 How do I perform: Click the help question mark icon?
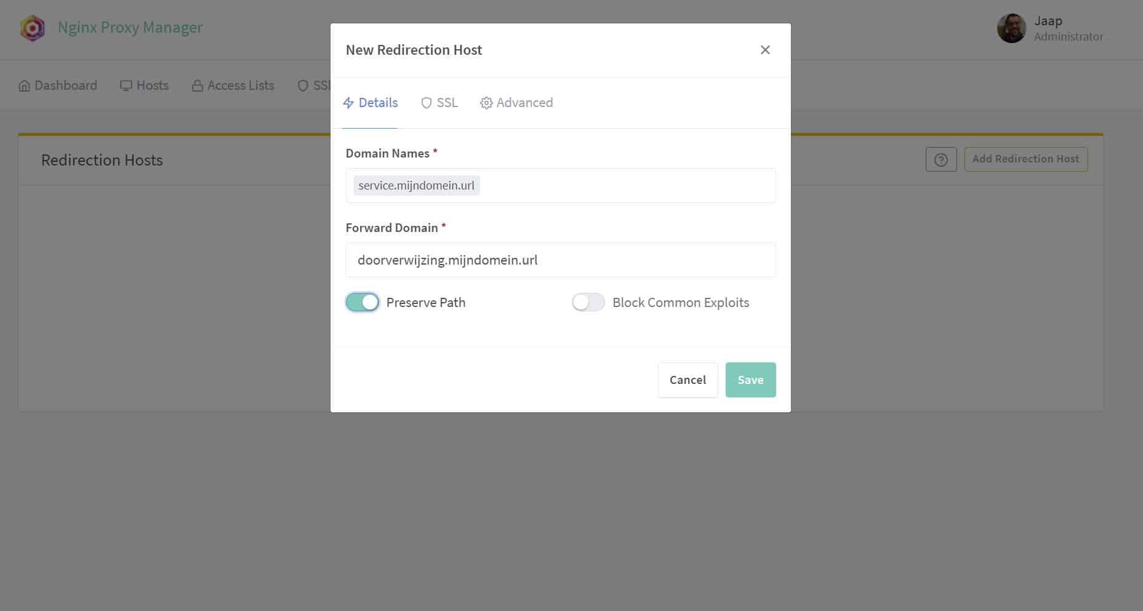tap(940, 159)
